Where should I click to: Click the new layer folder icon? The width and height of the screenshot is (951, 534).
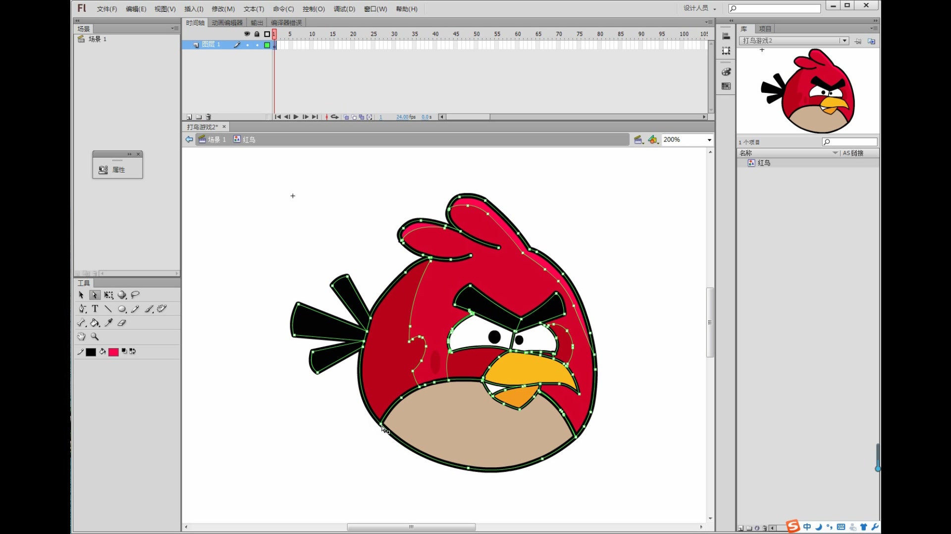pos(199,117)
